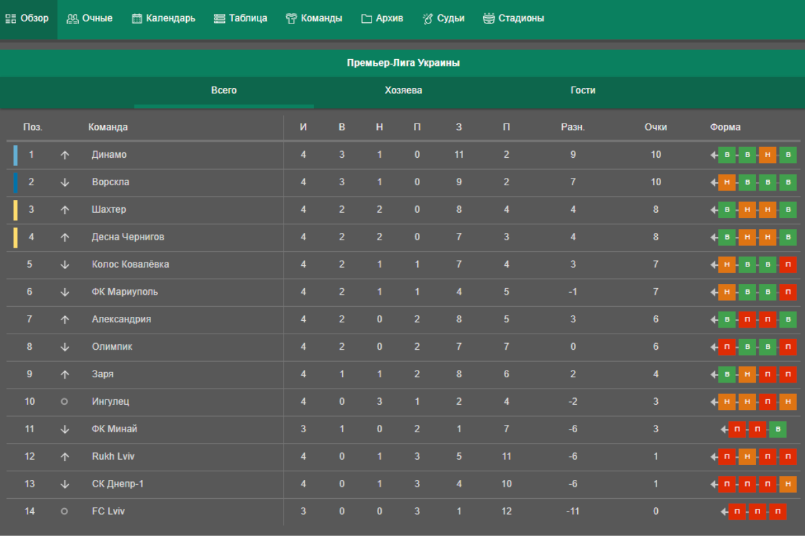Open the Календарь calendar icon
The image size is (805, 537).
click(x=137, y=19)
